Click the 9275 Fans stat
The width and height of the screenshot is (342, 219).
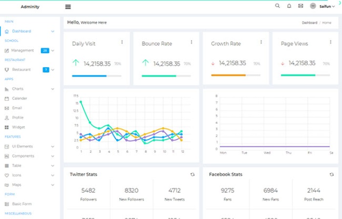(228, 194)
